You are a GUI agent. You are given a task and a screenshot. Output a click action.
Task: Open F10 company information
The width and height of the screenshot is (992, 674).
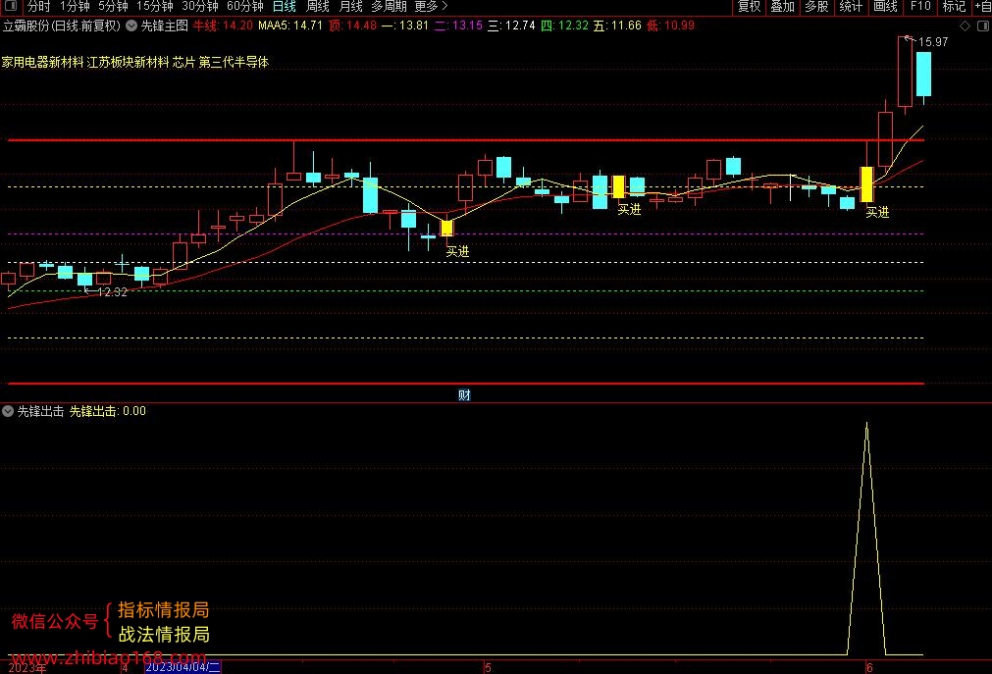pos(919,6)
